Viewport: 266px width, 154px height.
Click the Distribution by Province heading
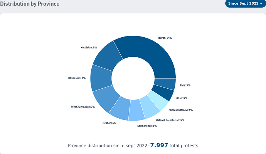point(30,4)
